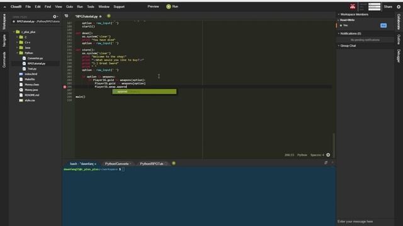
Task: Open the Collaborate side panel tab
Action: pos(399,22)
